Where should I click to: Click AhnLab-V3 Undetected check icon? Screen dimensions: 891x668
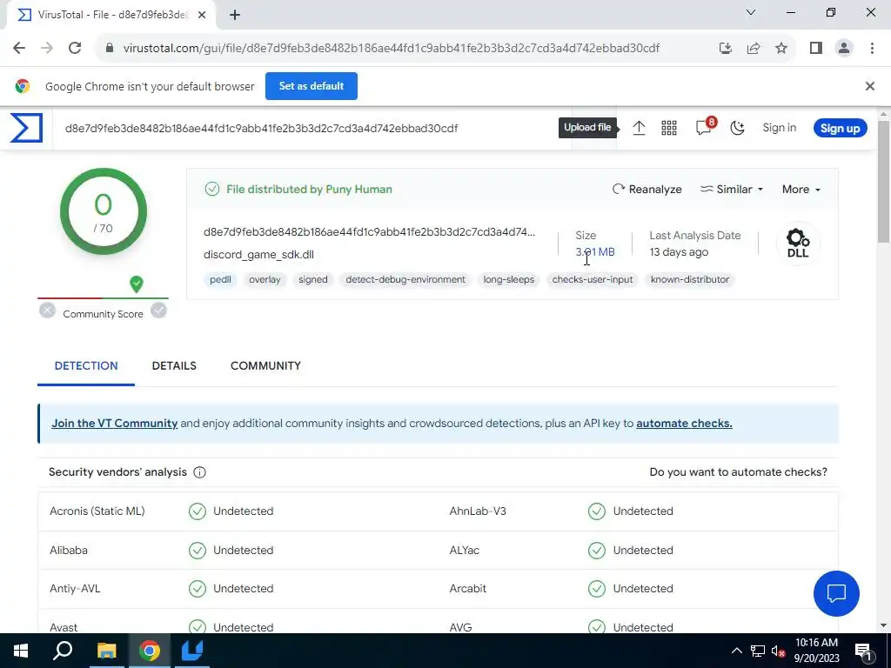tap(597, 511)
